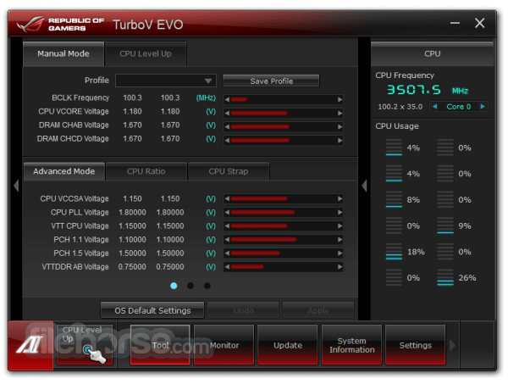Viewport: 508px width, 384px height.
Task: Increase DRAM CHAB Voltage with right arrow
Action: pyautogui.click(x=340, y=127)
